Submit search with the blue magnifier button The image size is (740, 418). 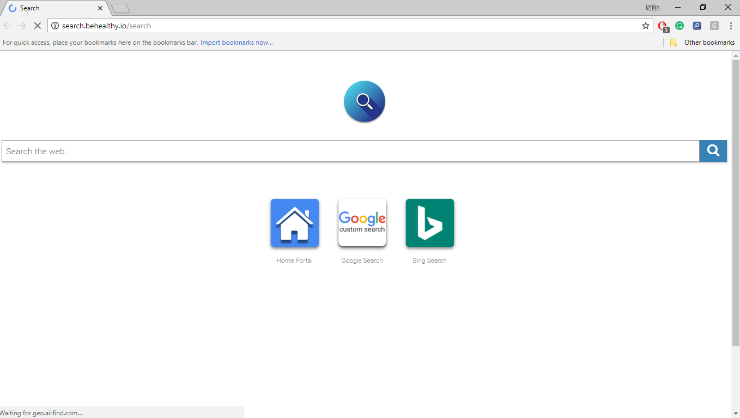pos(713,151)
